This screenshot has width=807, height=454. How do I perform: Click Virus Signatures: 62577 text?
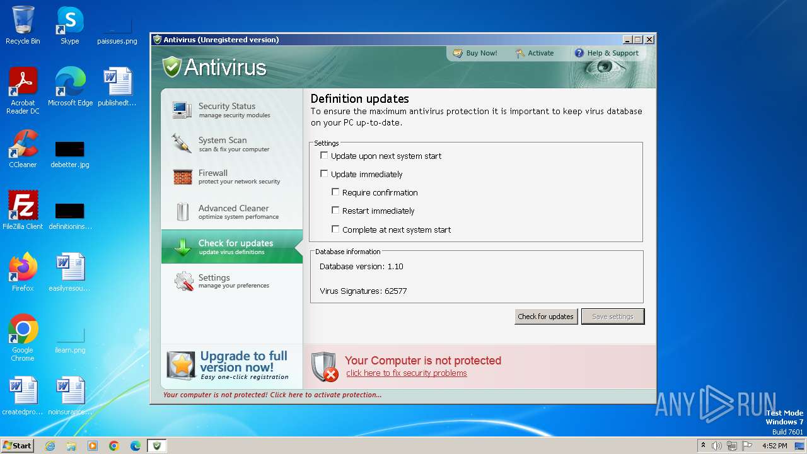pyautogui.click(x=363, y=291)
